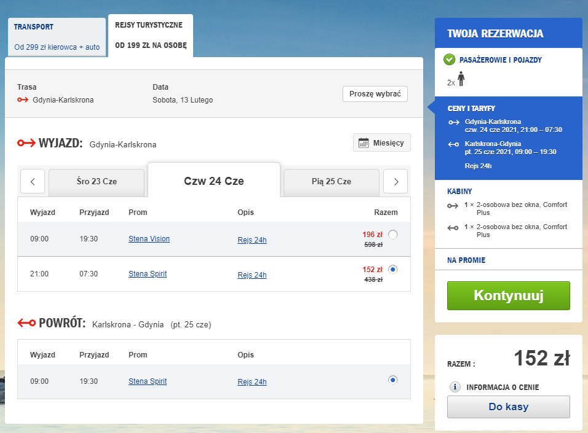This screenshot has width=588, height=433.
Task: Choose the Śro 23 Cze date tab
Action: click(x=97, y=182)
